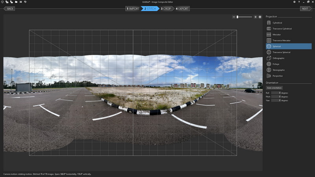Apply the Transverse Spherical projection
The image size is (315, 177).
point(289,52)
